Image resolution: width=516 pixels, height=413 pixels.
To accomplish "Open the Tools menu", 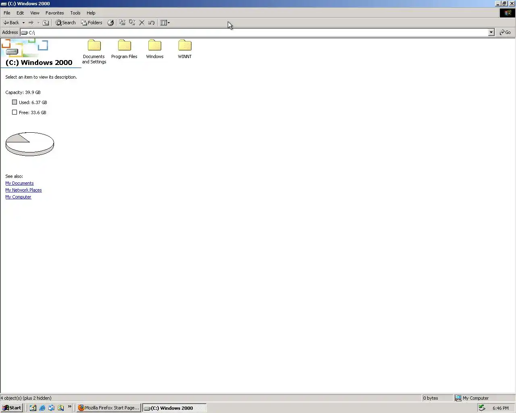I will (x=75, y=13).
